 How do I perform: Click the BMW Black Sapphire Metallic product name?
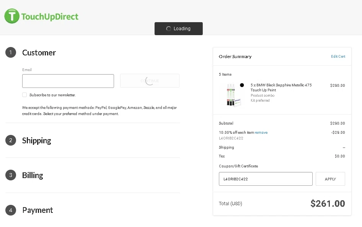281,88
